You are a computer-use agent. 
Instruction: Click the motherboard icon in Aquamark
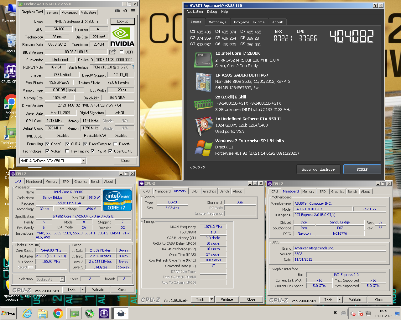(x=203, y=82)
